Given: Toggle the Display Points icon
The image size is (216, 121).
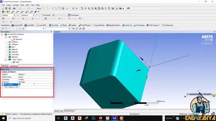Looking at the screenshot, I should [124, 8].
